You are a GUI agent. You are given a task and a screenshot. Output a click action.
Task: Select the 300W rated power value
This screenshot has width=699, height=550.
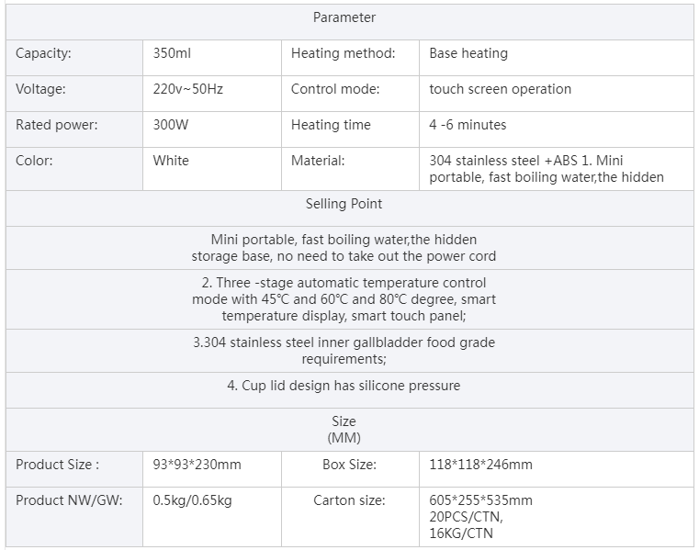click(x=172, y=125)
